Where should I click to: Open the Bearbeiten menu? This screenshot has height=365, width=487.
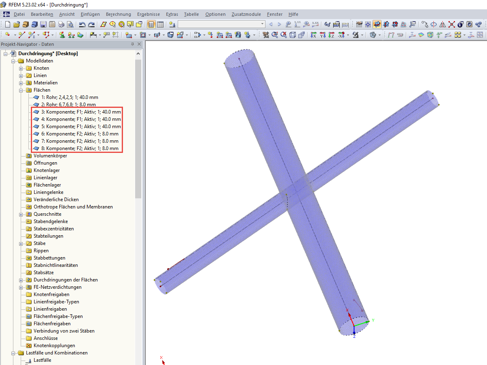pyautogui.click(x=42, y=14)
